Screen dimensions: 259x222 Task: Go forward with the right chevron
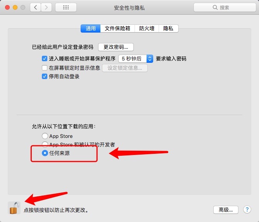click(46, 7)
